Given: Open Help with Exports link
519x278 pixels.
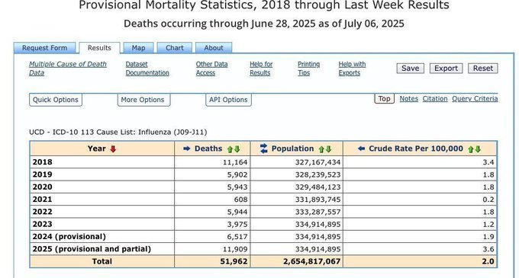Looking at the screenshot, I should tap(352, 69).
